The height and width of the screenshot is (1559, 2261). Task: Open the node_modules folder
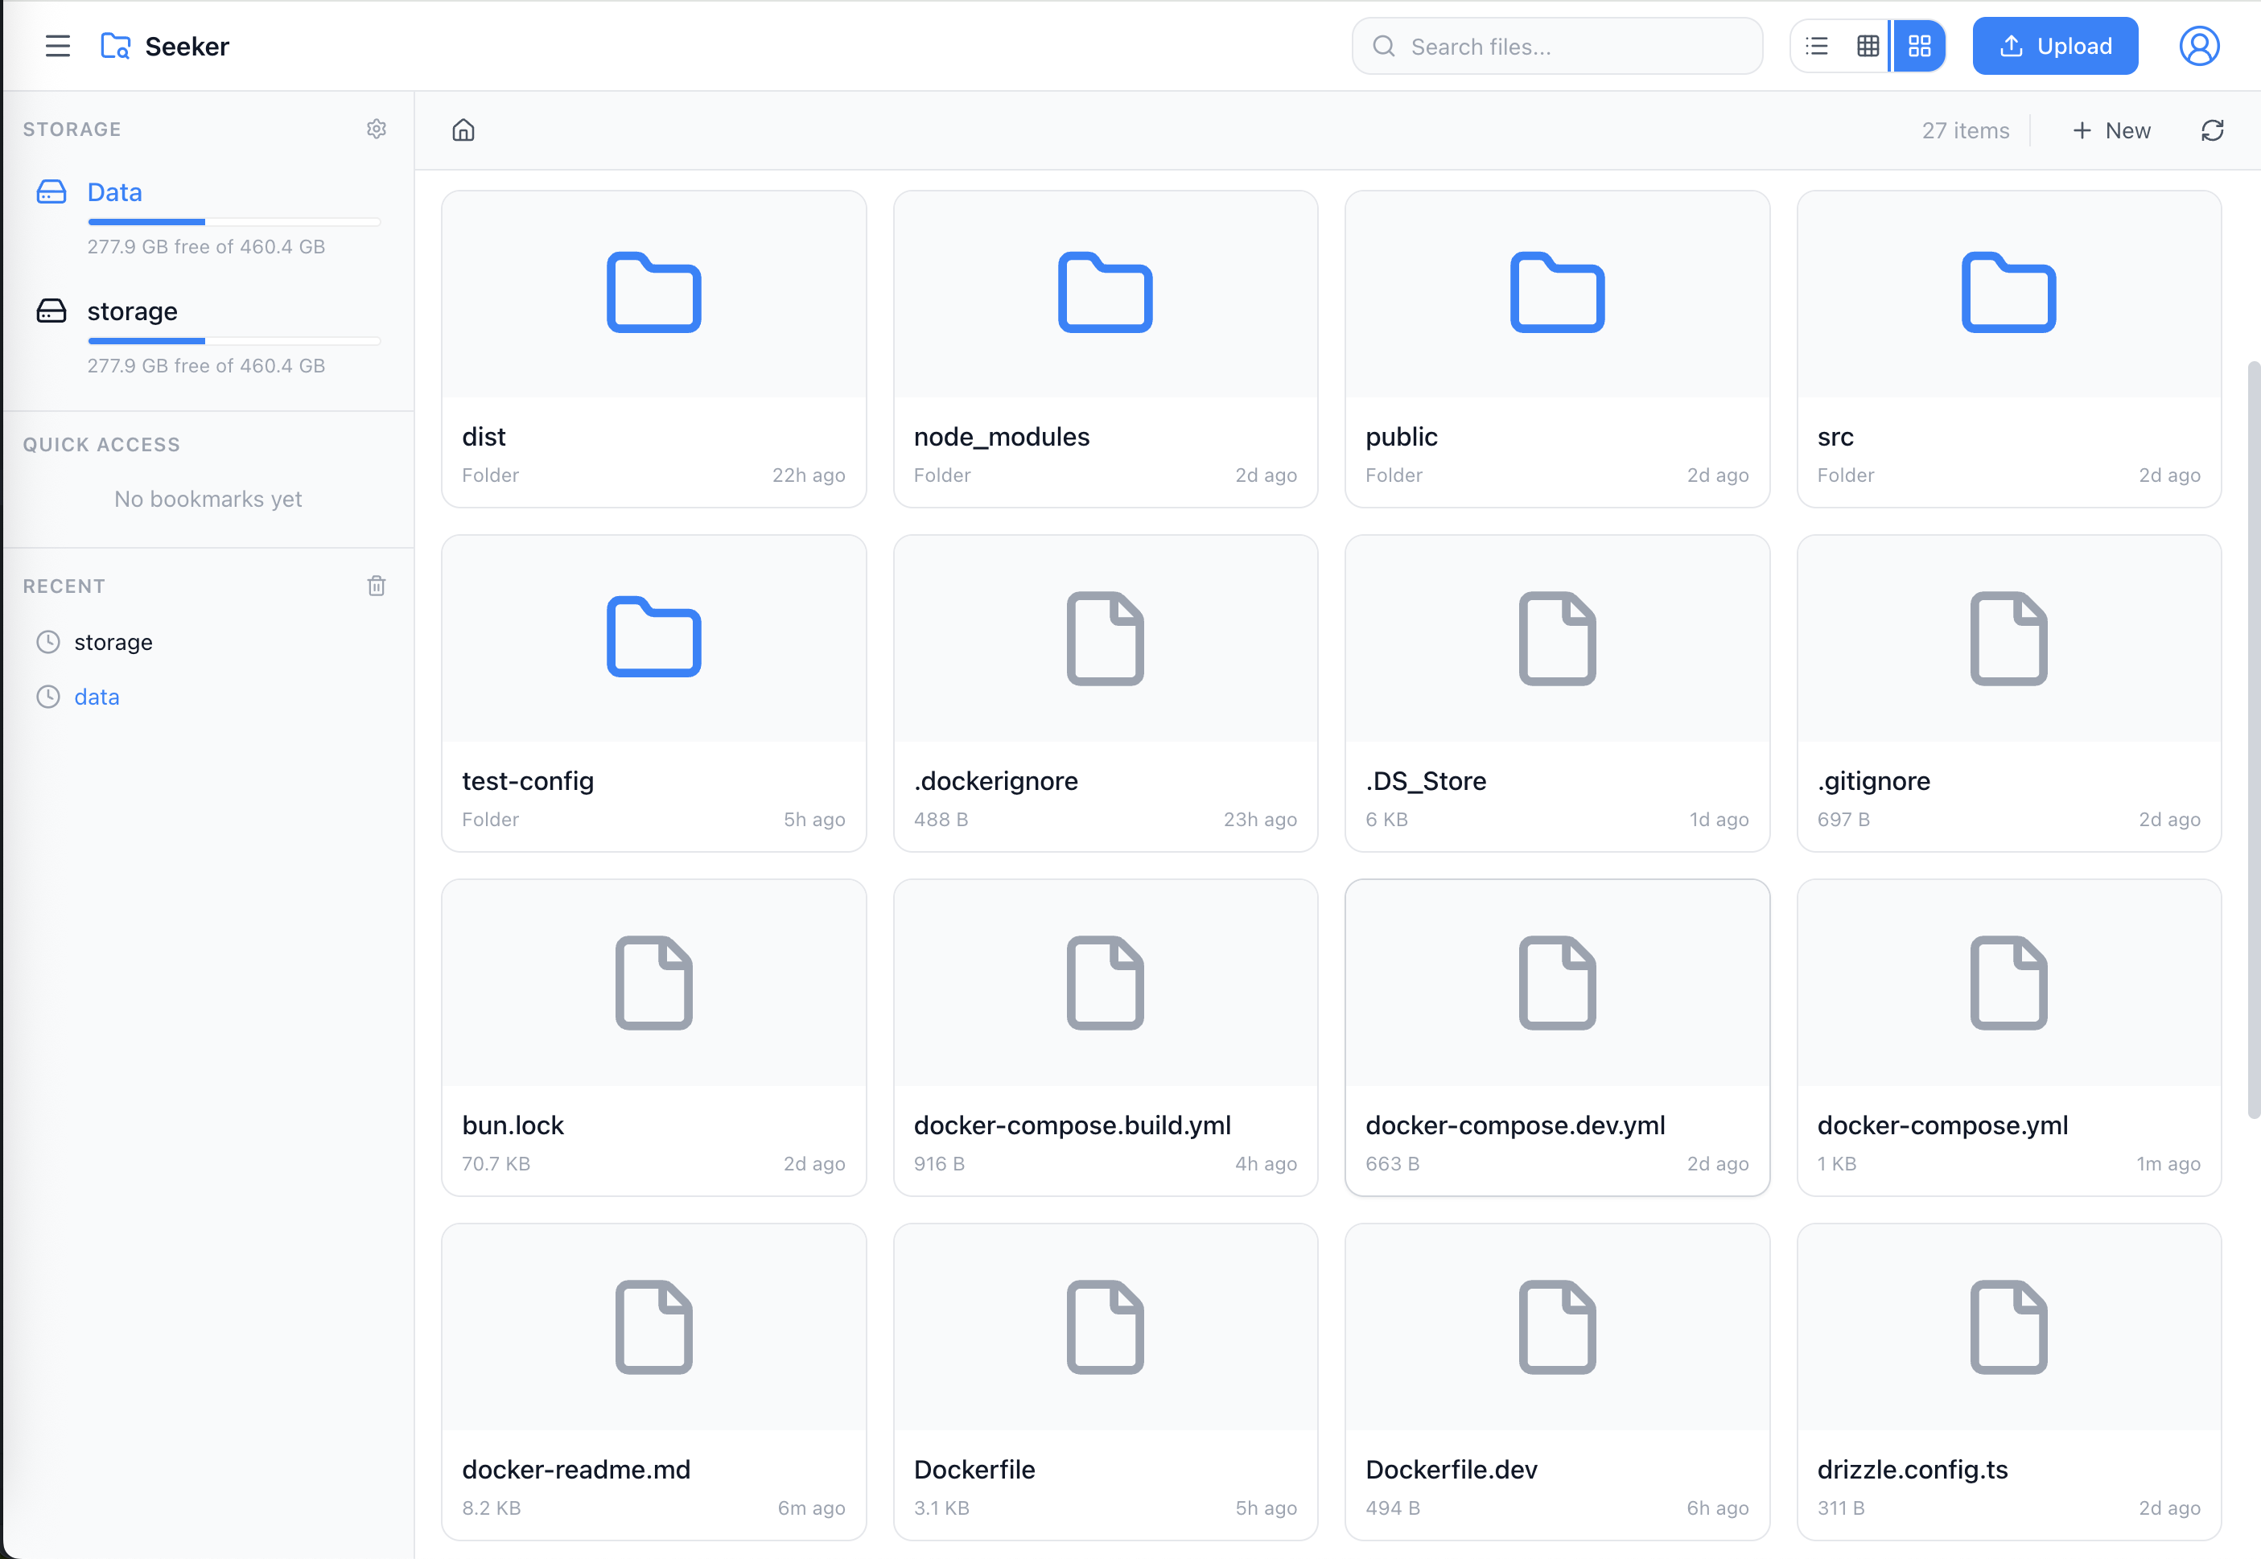pos(1105,349)
